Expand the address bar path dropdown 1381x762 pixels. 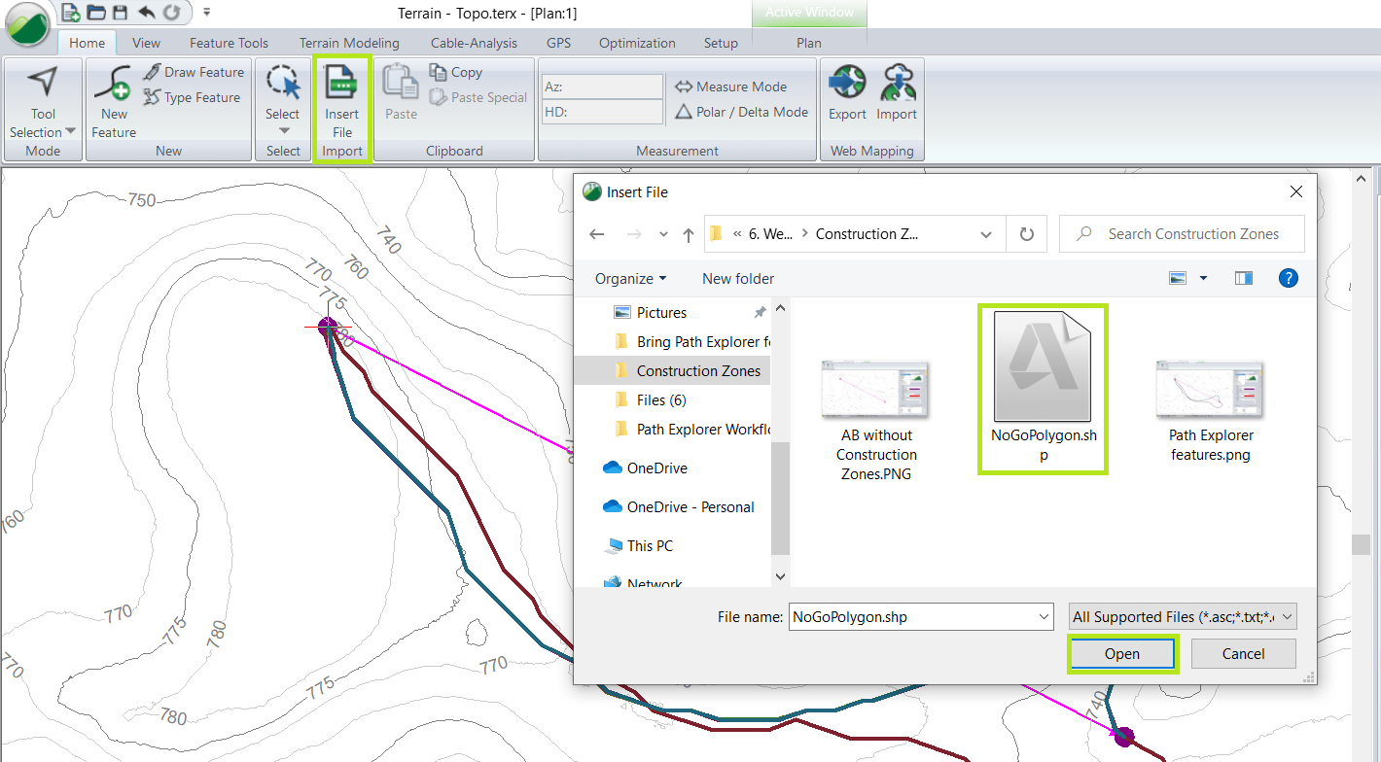[987, 234]
